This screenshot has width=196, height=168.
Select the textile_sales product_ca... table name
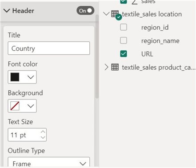pyautogui.click(x=159, y=68)
